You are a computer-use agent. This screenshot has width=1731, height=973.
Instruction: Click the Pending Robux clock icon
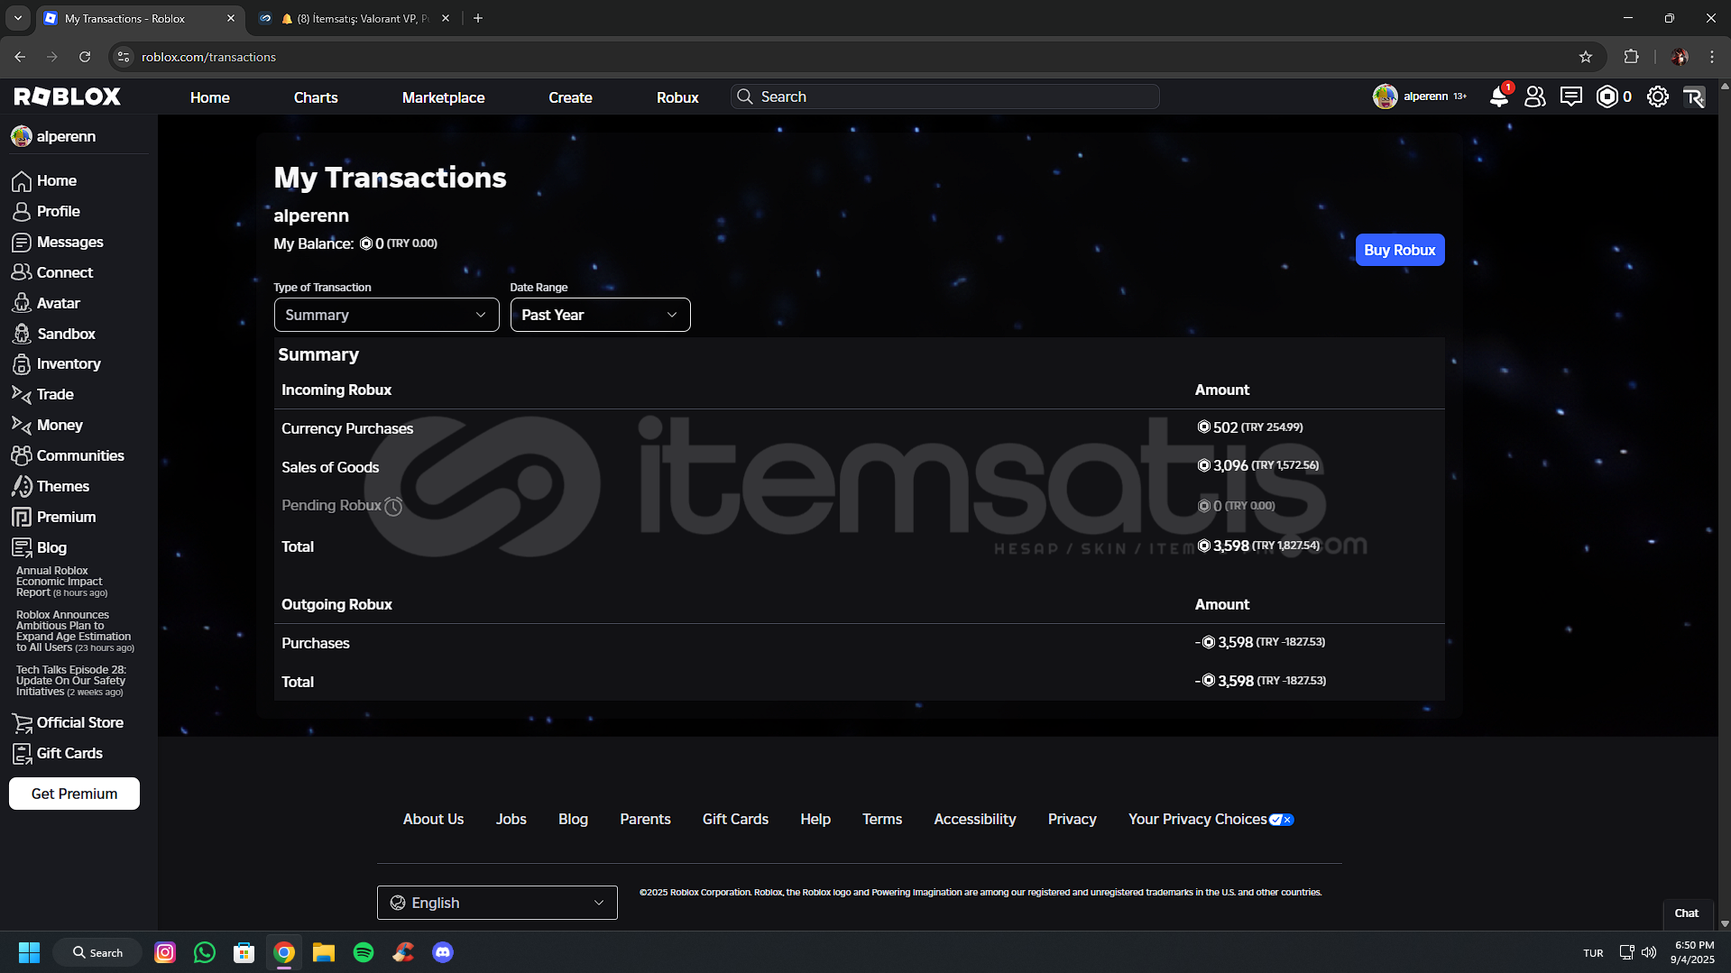[393, 507]
